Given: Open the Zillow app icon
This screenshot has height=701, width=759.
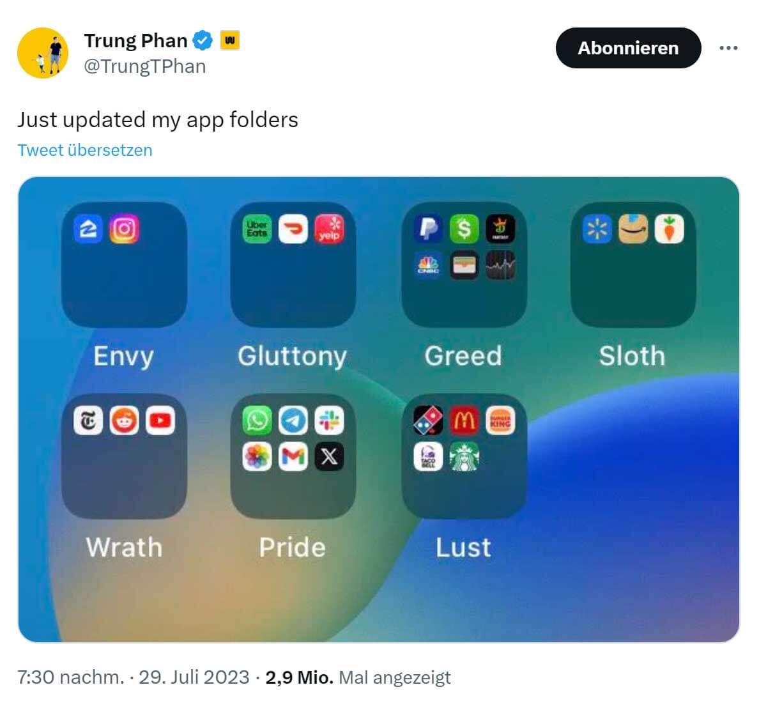Looking at the screenshot, I should pyautogui.click(x=88, y=229).
